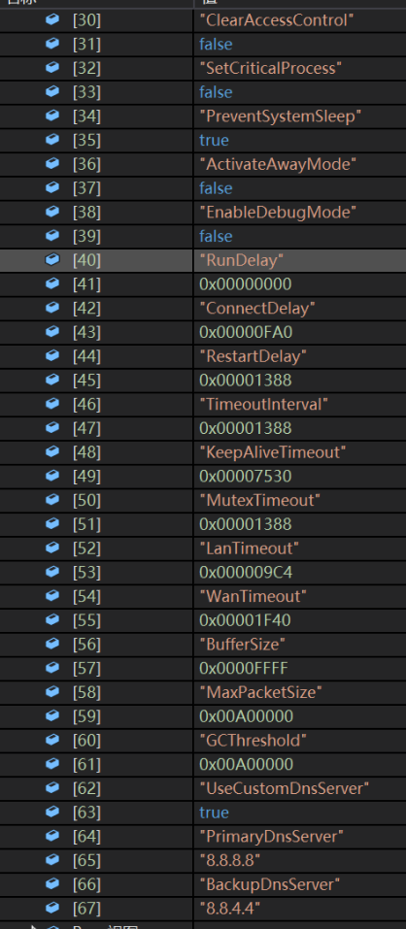Viewport: 406px width, 929px height.
Task: Select the 0x00000FA0 value
Action: tap(246, 332)
